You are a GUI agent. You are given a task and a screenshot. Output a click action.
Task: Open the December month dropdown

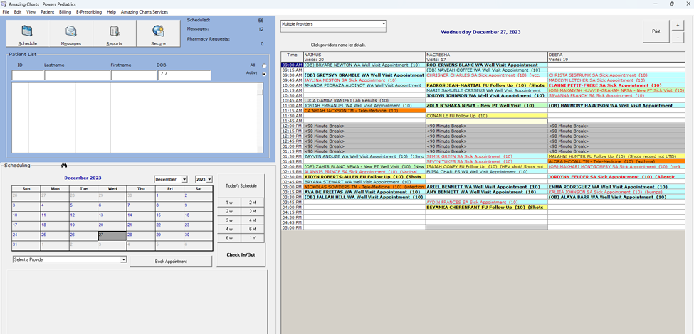[184, 180]
